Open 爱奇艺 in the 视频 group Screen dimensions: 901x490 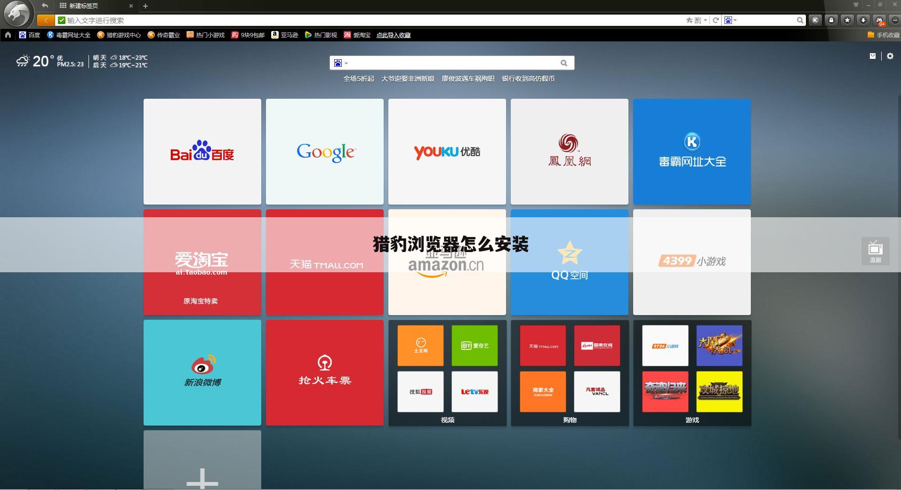coord(475,346)
